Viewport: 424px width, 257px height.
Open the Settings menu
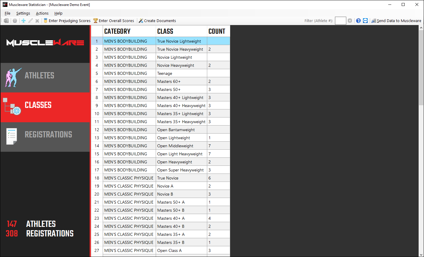point(23,13)
